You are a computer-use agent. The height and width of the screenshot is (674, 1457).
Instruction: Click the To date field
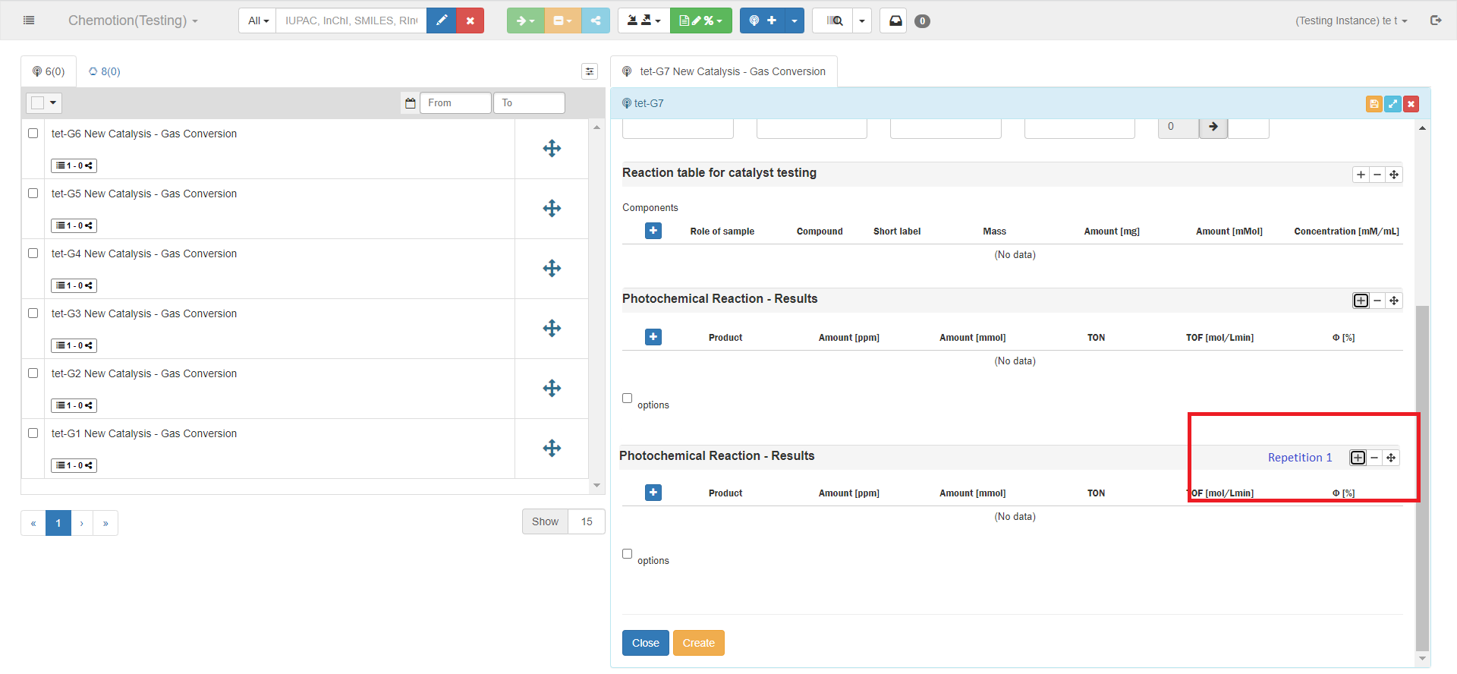pyautogui.click(x=529, y=102)
